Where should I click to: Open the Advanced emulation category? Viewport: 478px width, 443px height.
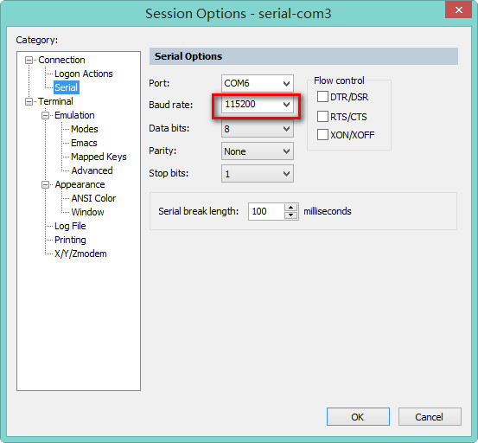point(92,170)
